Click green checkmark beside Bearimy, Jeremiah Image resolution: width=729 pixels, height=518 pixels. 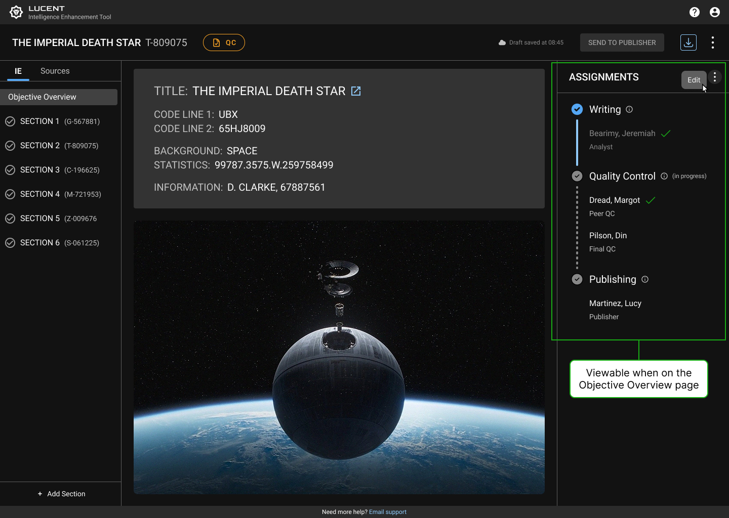point(666,134)
